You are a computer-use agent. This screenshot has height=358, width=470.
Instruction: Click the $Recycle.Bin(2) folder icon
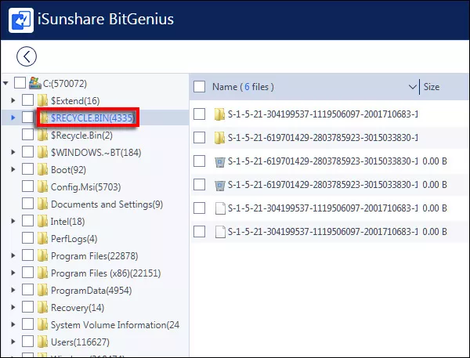pos(42,135)
